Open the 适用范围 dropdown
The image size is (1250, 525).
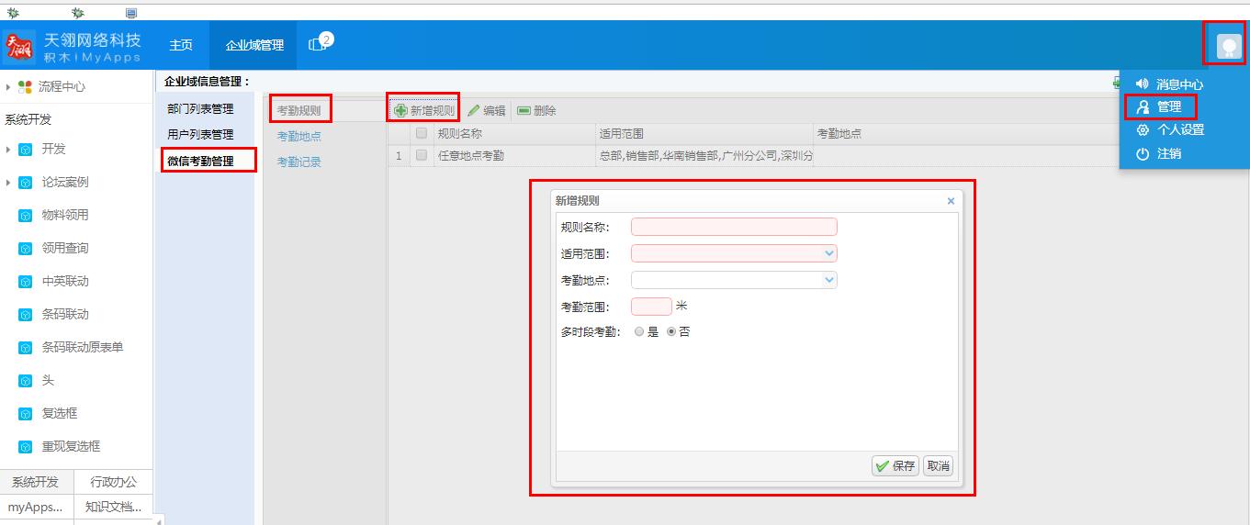click(x=829, y=253)
